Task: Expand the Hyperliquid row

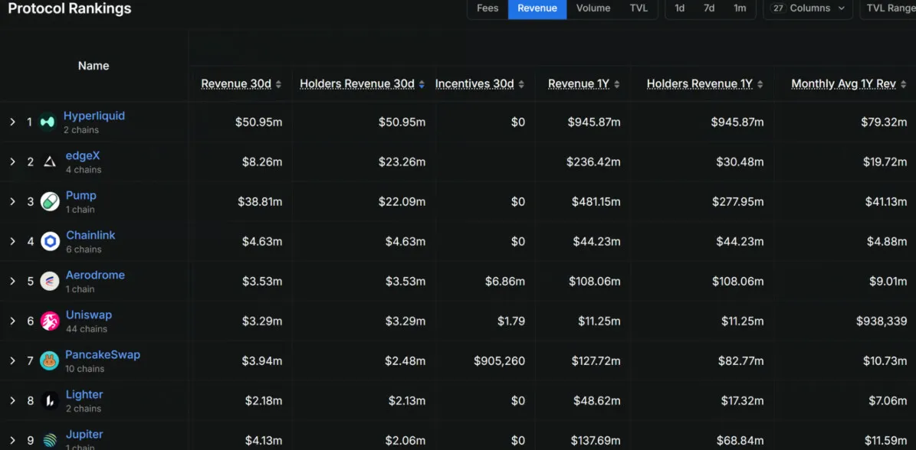Action: pos(12,122)
